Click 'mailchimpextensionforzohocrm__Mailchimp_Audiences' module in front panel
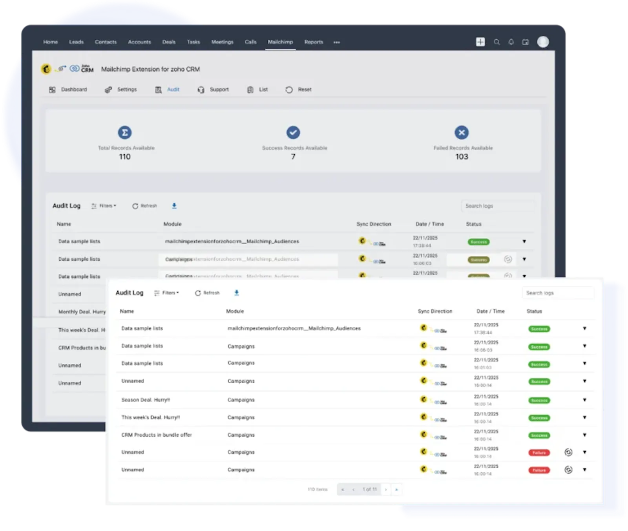 click(294, 328)
